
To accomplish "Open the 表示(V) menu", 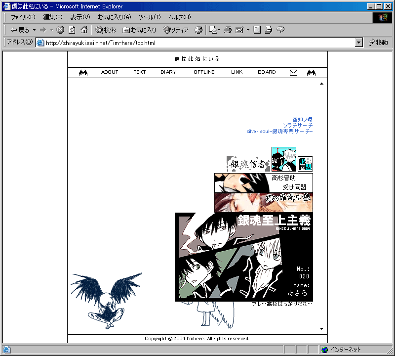I will 80,17.
